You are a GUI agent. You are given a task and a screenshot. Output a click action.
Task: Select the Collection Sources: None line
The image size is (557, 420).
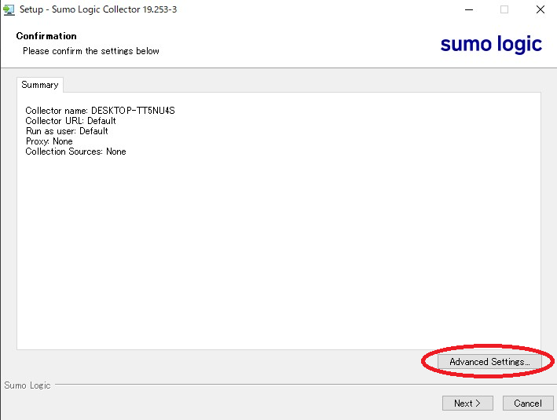75,152
